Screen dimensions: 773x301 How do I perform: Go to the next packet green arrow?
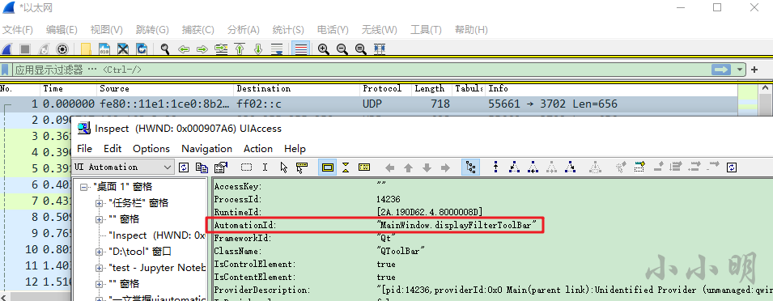[x=202, y=49]
